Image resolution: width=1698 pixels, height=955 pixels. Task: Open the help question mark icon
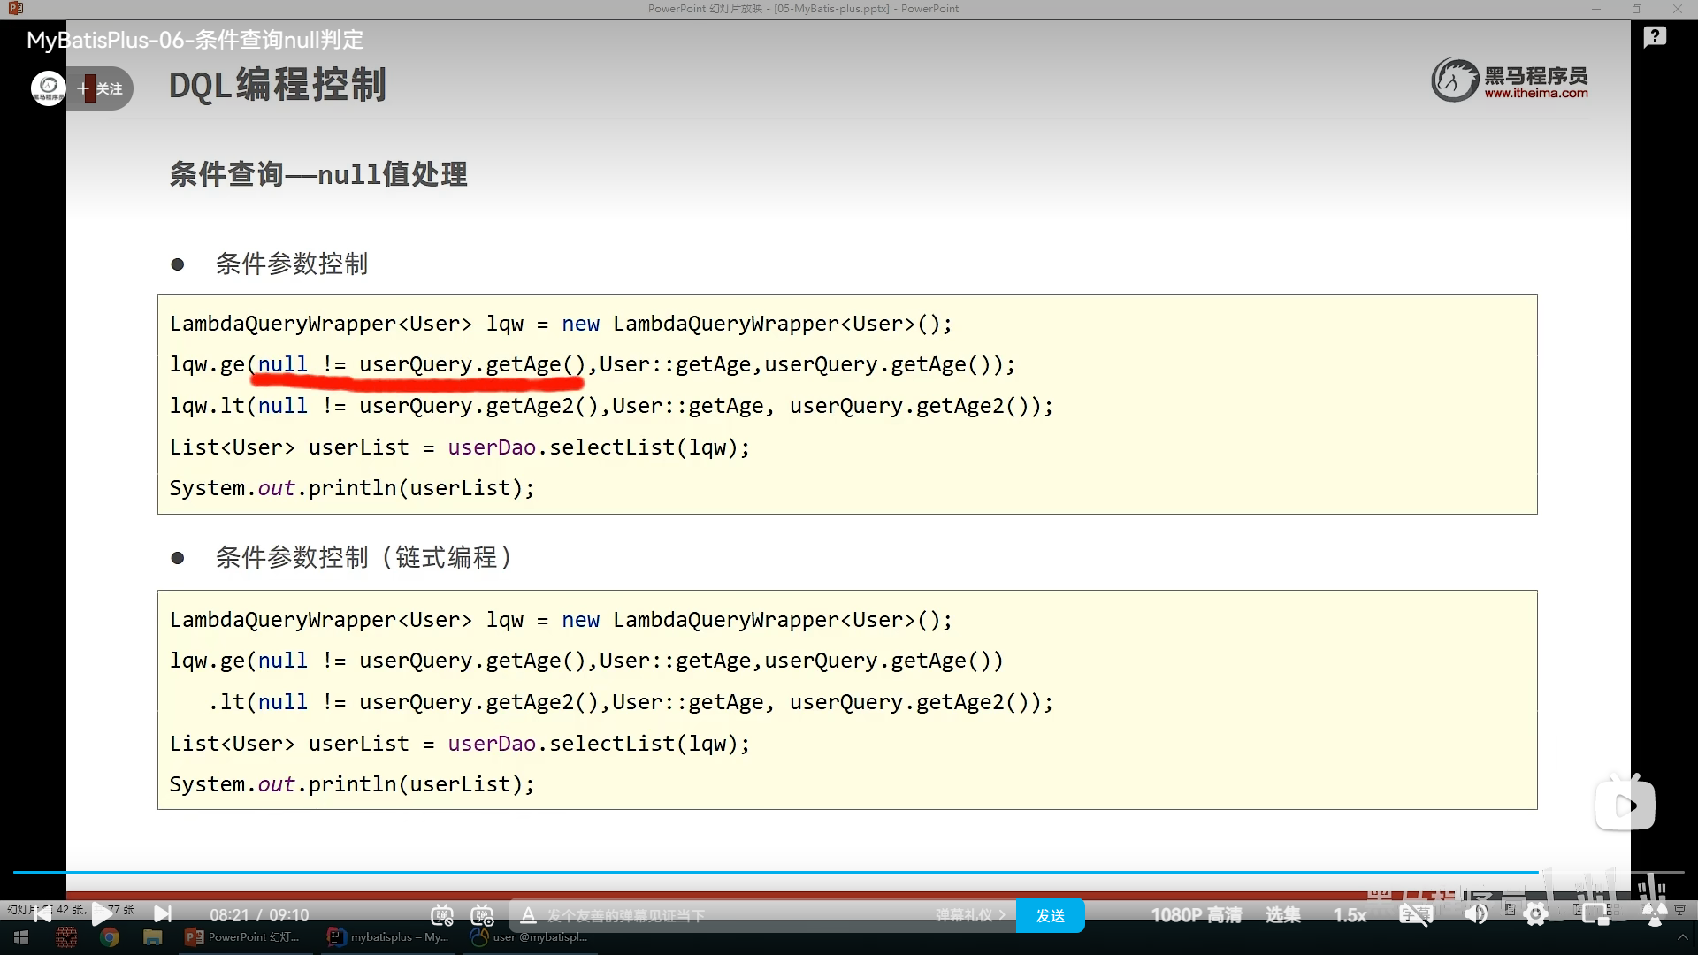tap(1655, 37)
